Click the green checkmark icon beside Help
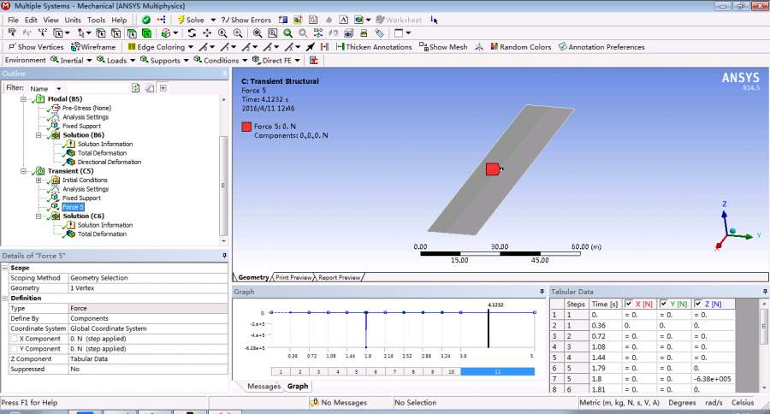 pyautogui.click(x=145, y=20)
